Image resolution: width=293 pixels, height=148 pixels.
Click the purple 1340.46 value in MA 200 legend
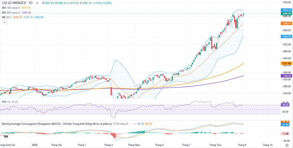click(26, 13)
